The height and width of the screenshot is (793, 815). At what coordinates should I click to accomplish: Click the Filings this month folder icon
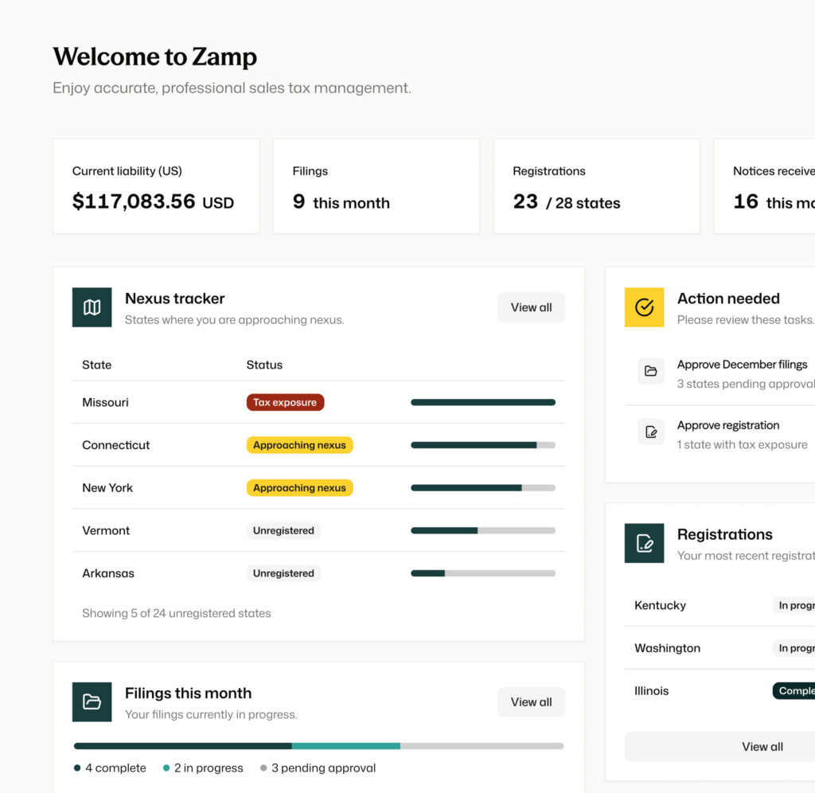pyautogui.click(x=92, y=701)
